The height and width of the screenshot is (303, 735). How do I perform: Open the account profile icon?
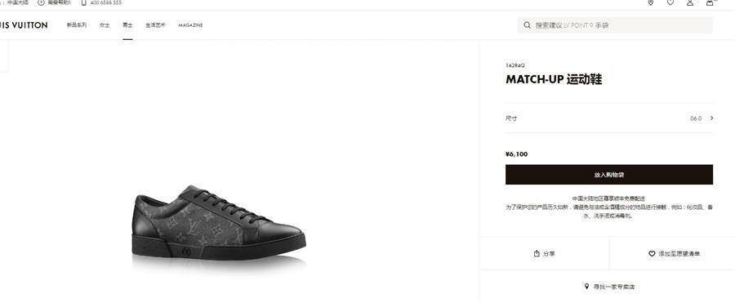[x=690, y=2]
